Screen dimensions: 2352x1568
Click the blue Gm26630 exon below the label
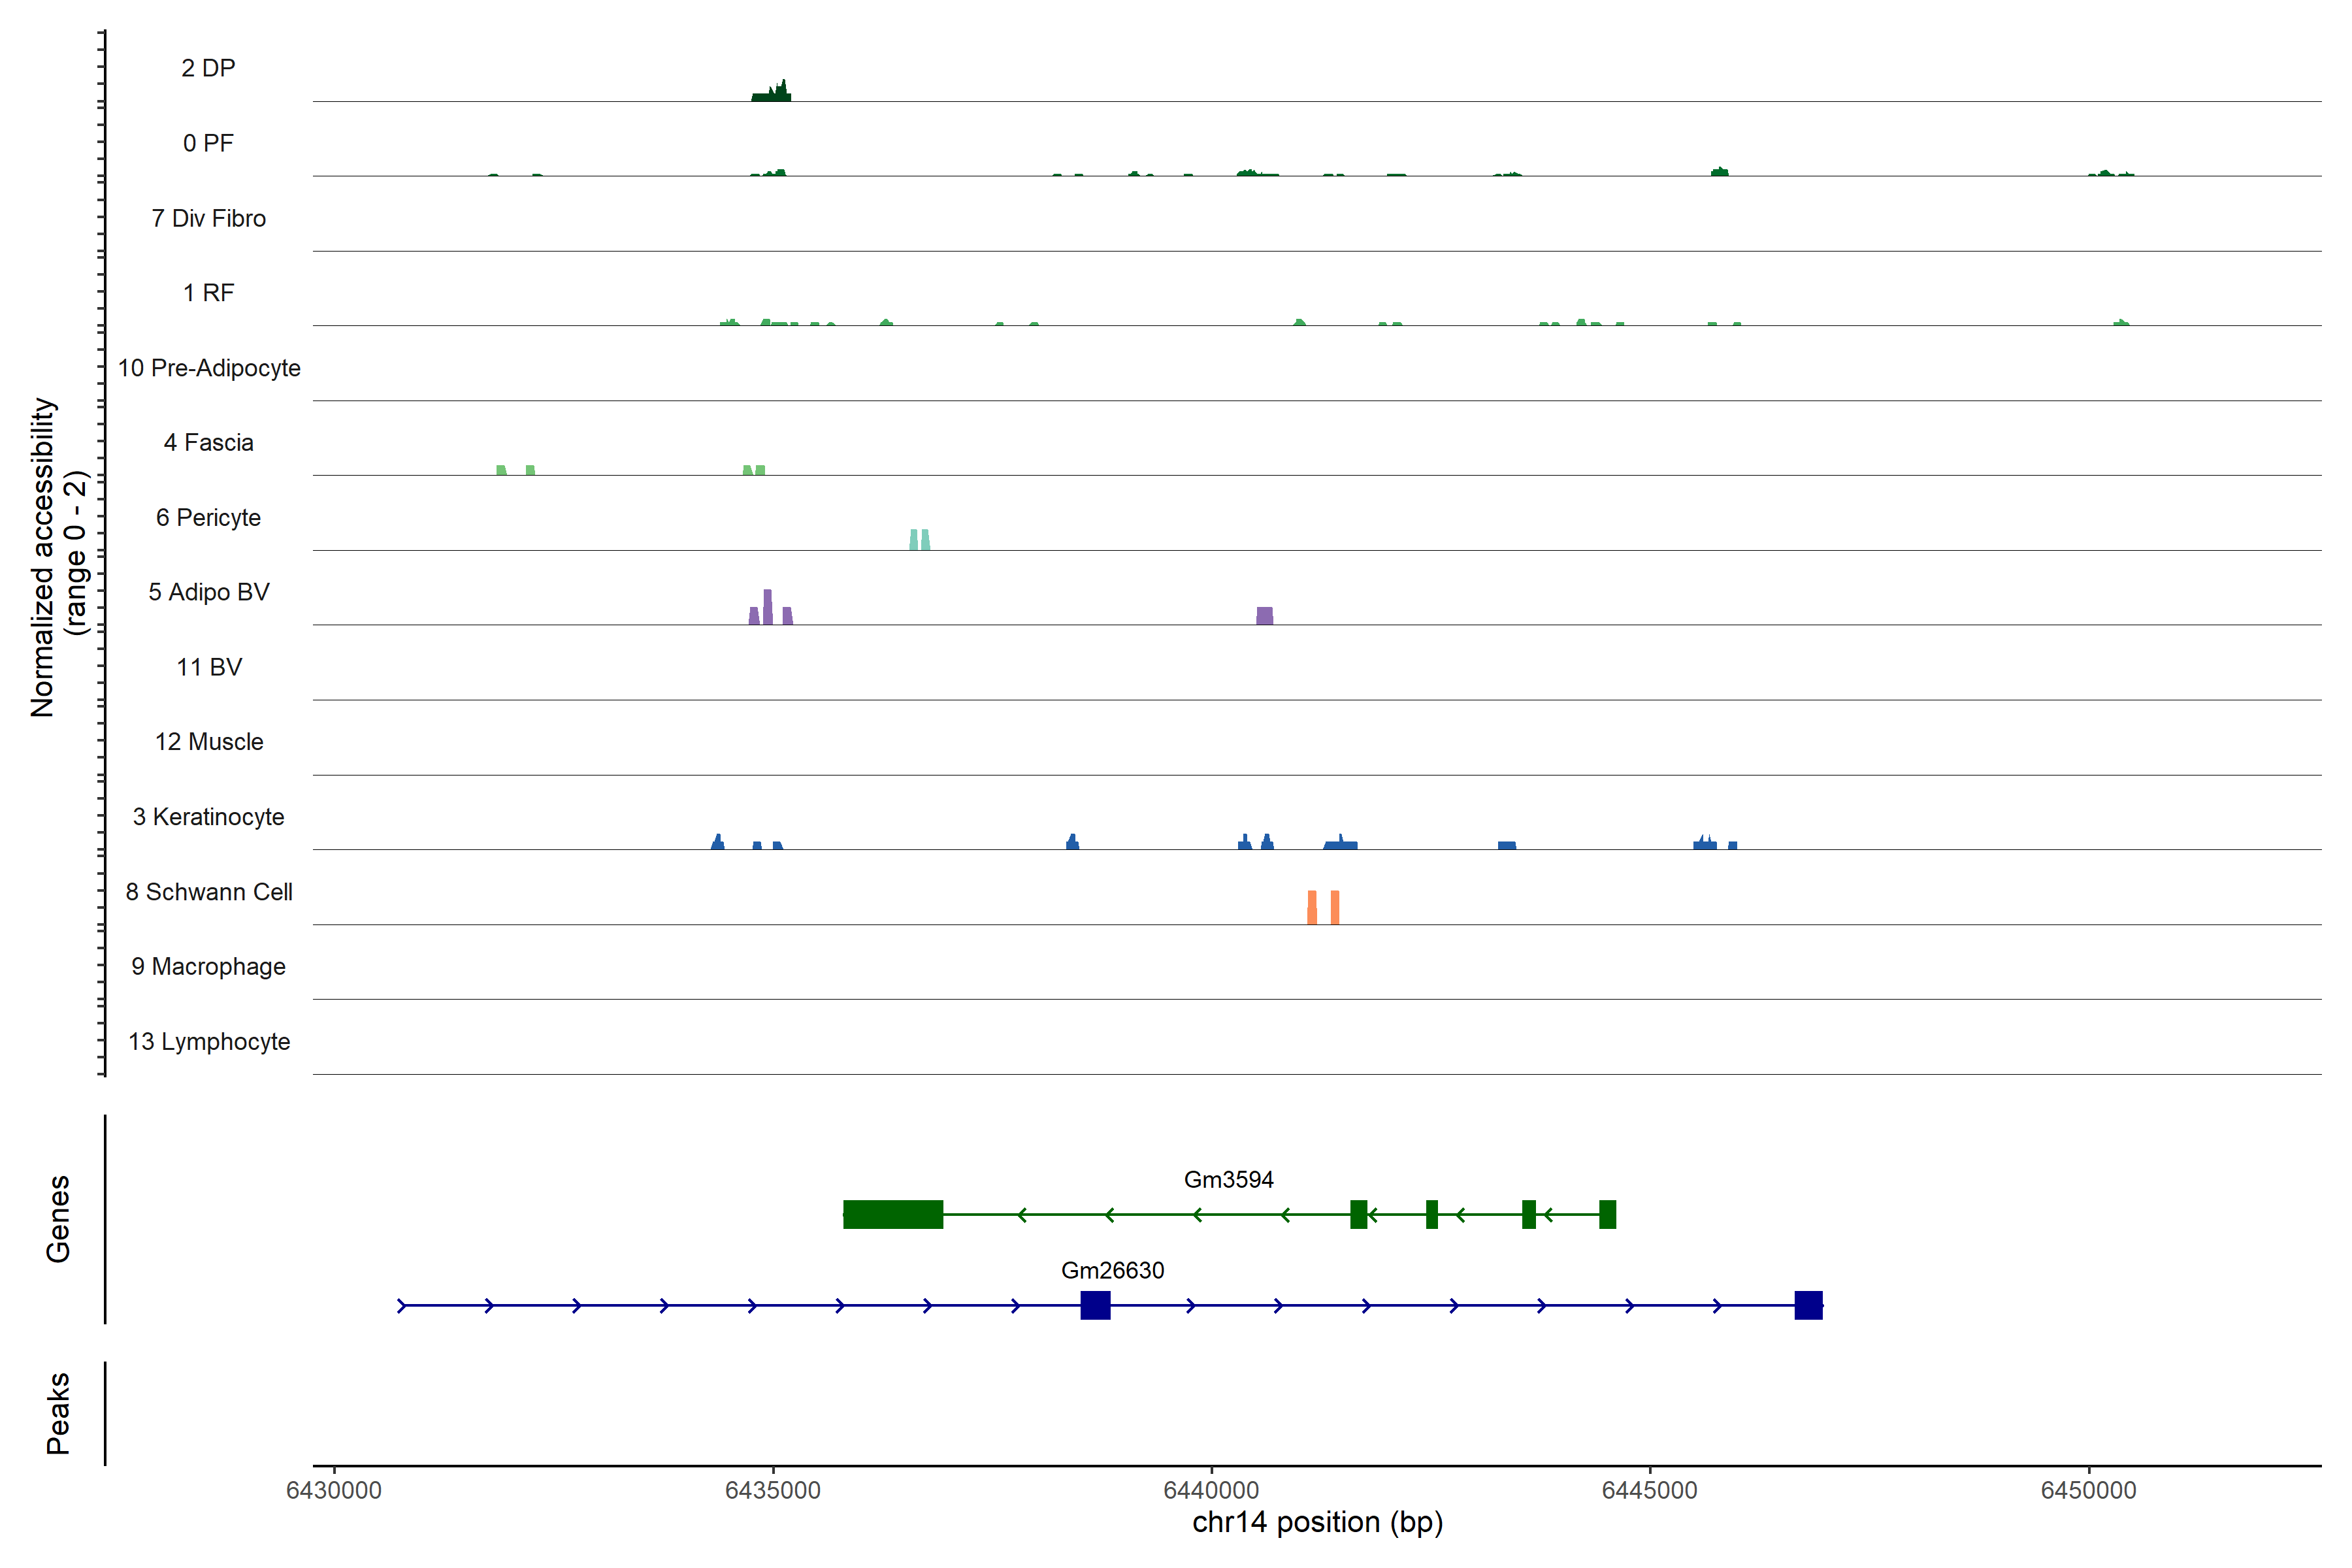click(1095, 1305)
